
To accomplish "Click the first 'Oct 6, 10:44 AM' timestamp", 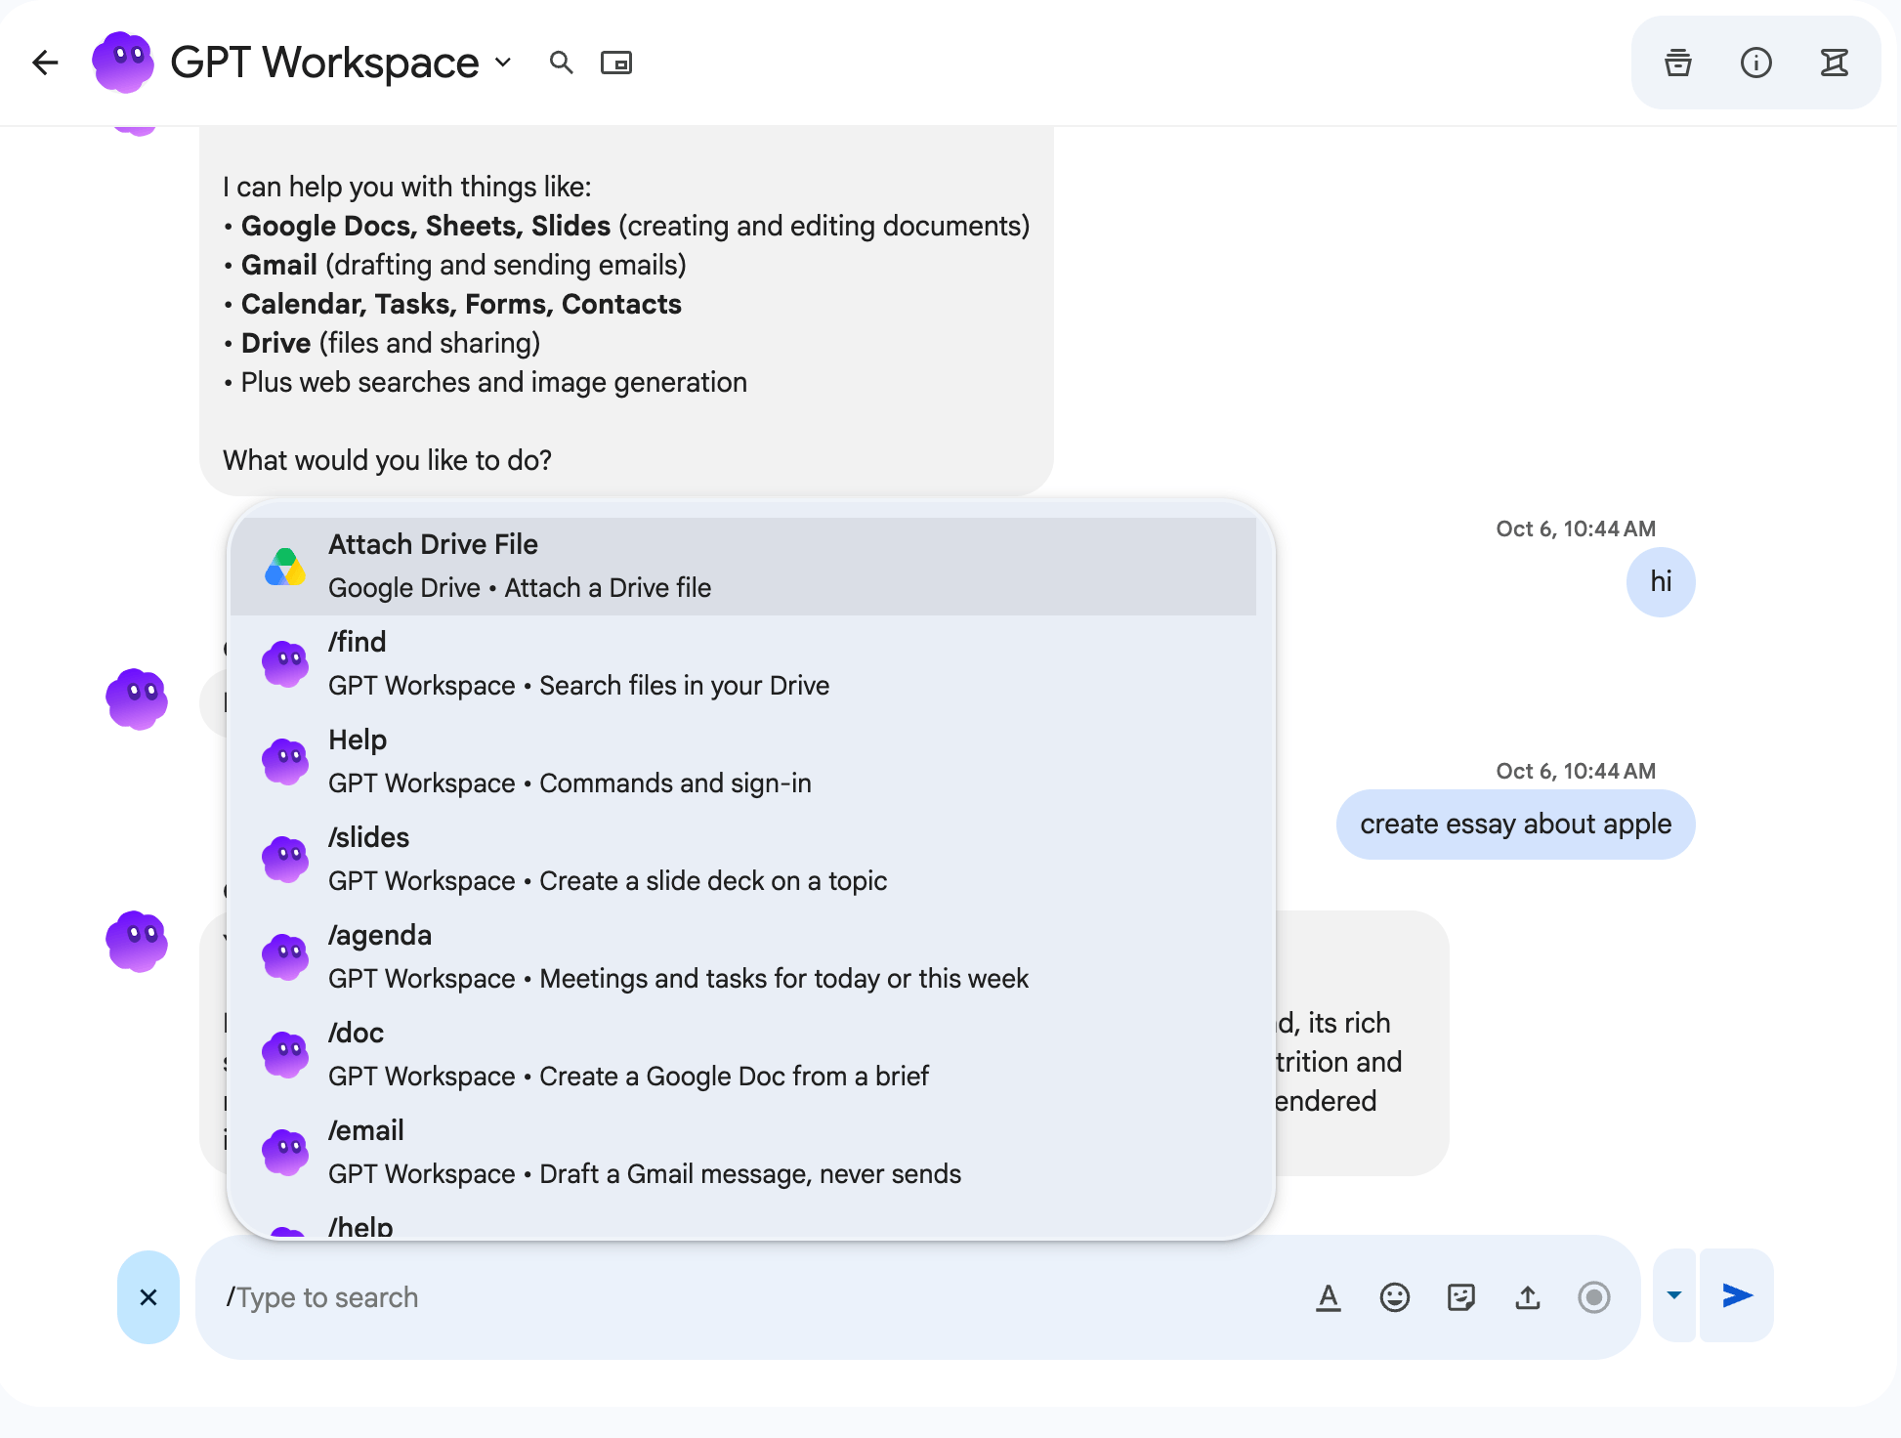I will click(1576, 529).
